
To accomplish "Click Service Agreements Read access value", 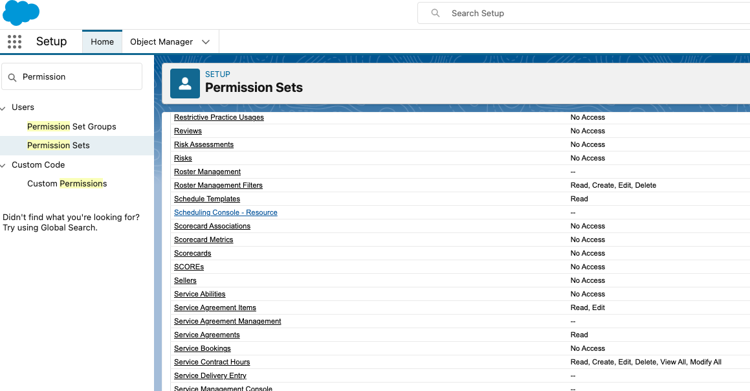I will pyautogui.click(x=579, y=335).
